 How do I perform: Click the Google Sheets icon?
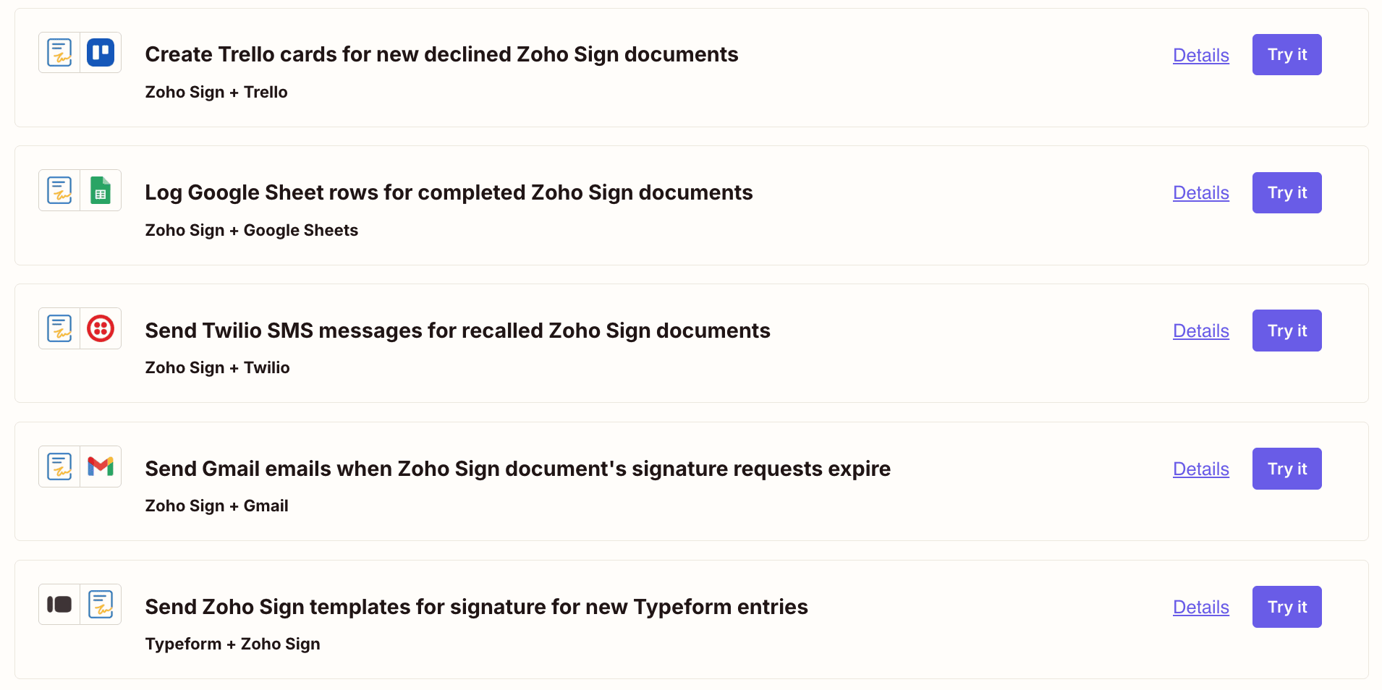point(101,190)
